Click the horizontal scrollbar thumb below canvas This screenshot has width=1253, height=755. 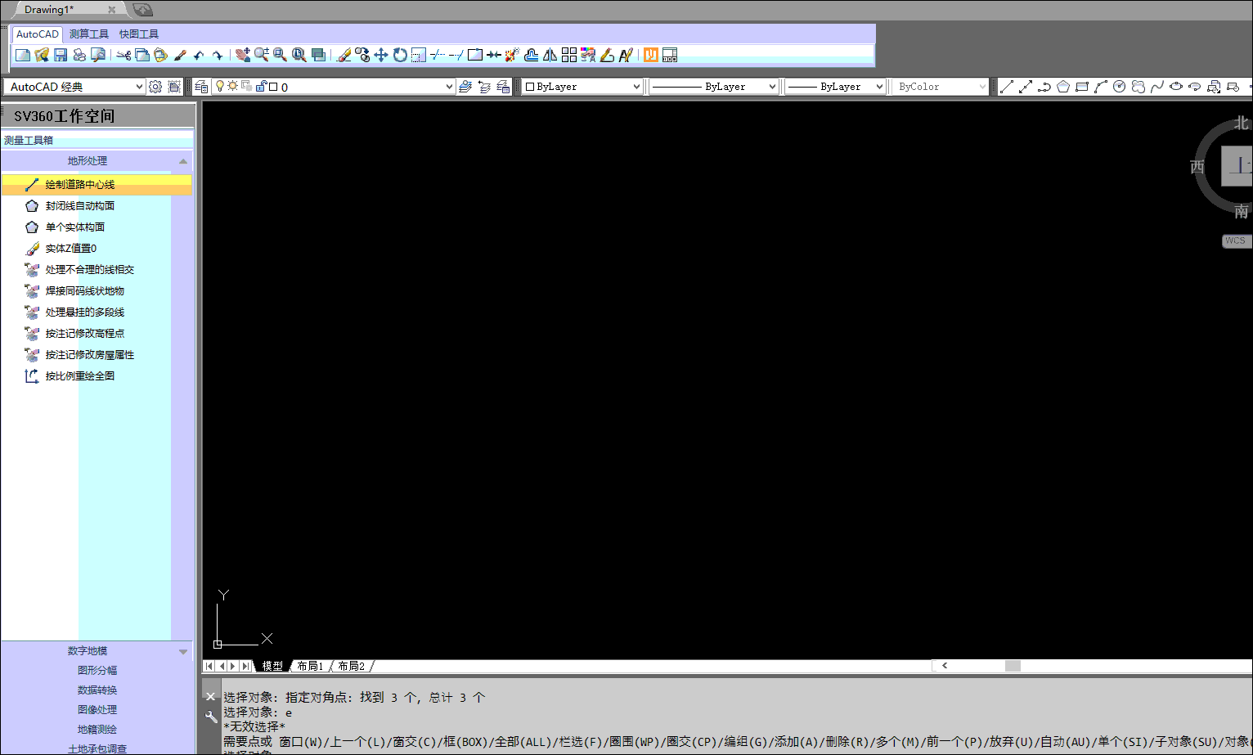(x=1013, y=666)
